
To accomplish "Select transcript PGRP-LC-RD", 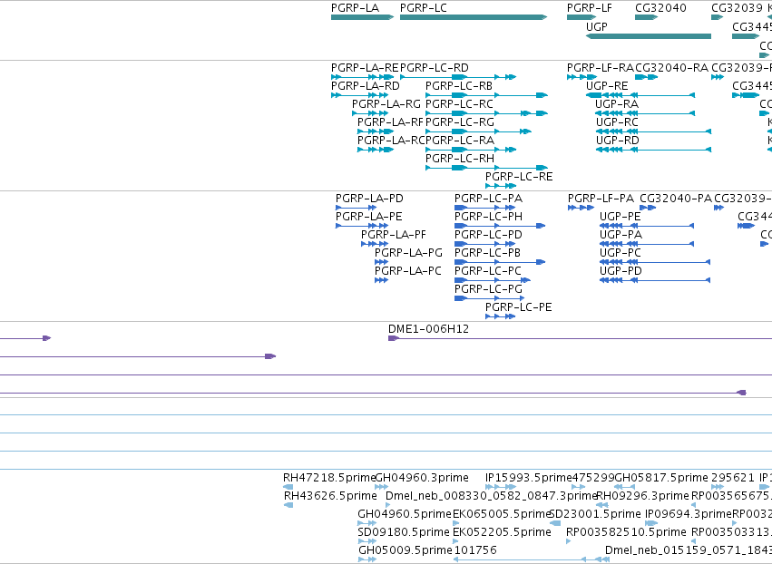I will pyautogui.click(x=435, y=67).
